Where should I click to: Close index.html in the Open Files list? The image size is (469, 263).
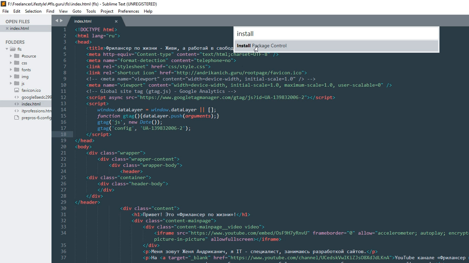[7, 28]
